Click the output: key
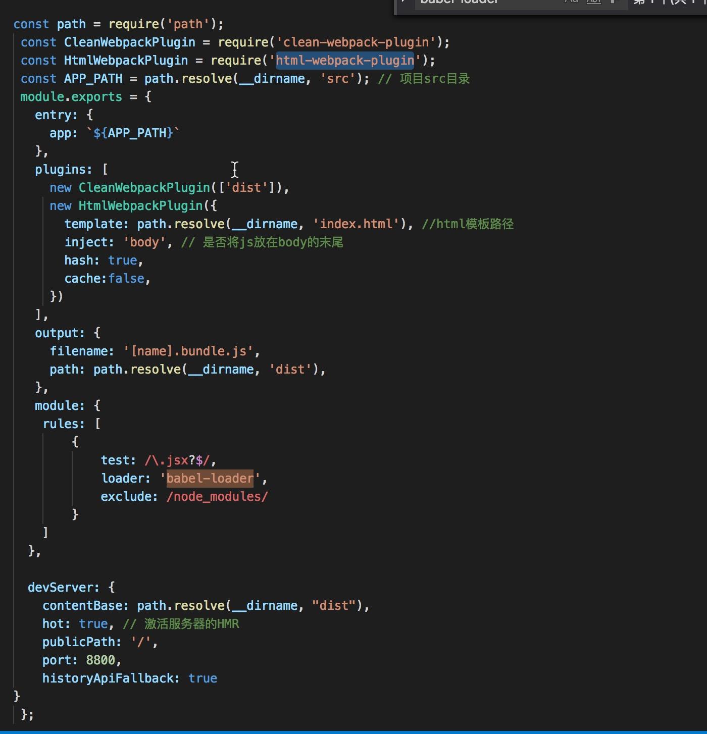Screen dimensions: 707x734 tap(60, 333)
